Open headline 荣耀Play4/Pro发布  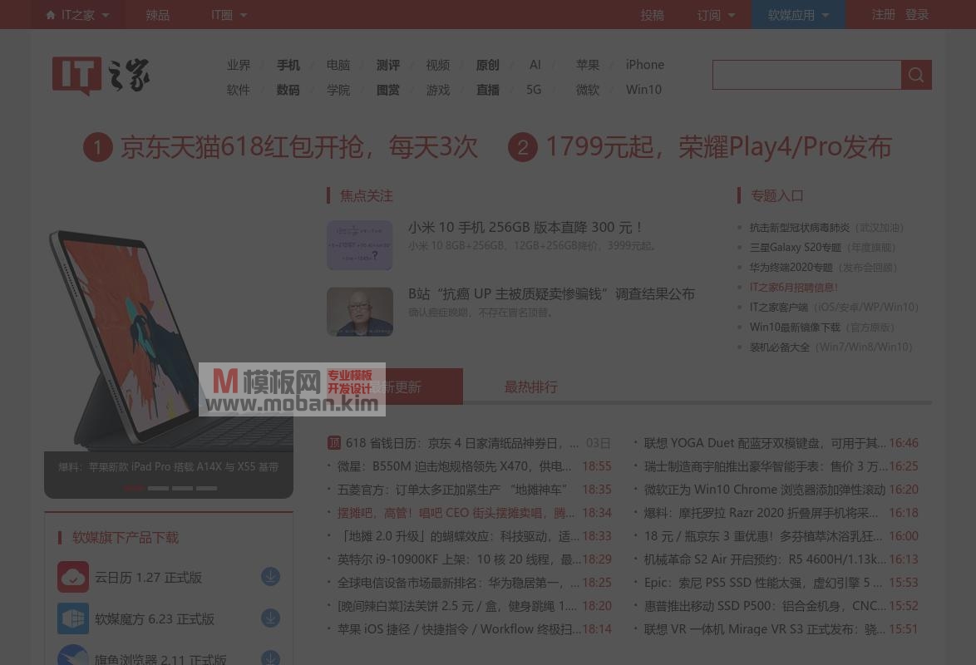719,148
